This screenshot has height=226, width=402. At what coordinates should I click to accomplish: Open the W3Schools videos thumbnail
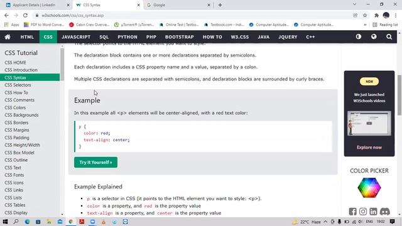[x=369, y=123]
